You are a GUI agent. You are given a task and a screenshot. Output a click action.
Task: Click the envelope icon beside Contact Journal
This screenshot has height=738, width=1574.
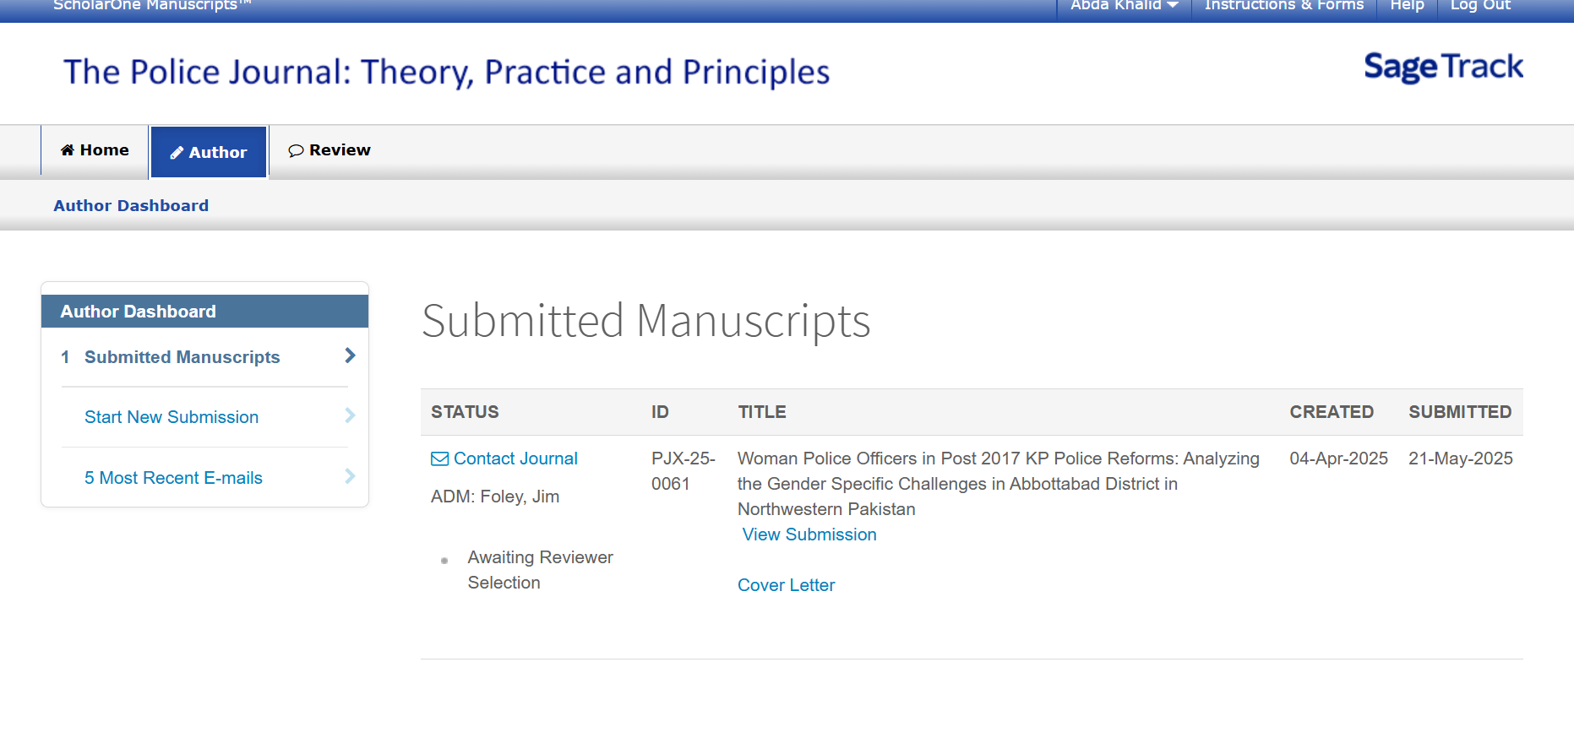(x=439, y=459)
